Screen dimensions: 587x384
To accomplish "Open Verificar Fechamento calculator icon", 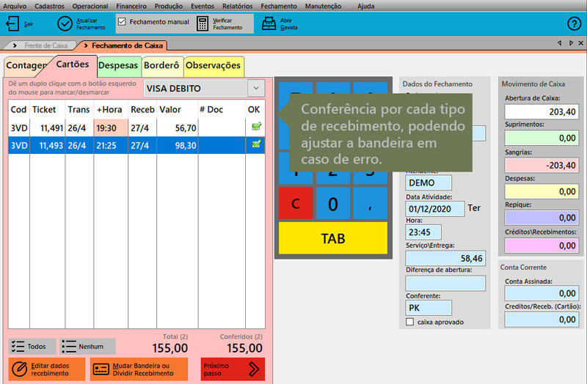I will (x=203, y=23).
